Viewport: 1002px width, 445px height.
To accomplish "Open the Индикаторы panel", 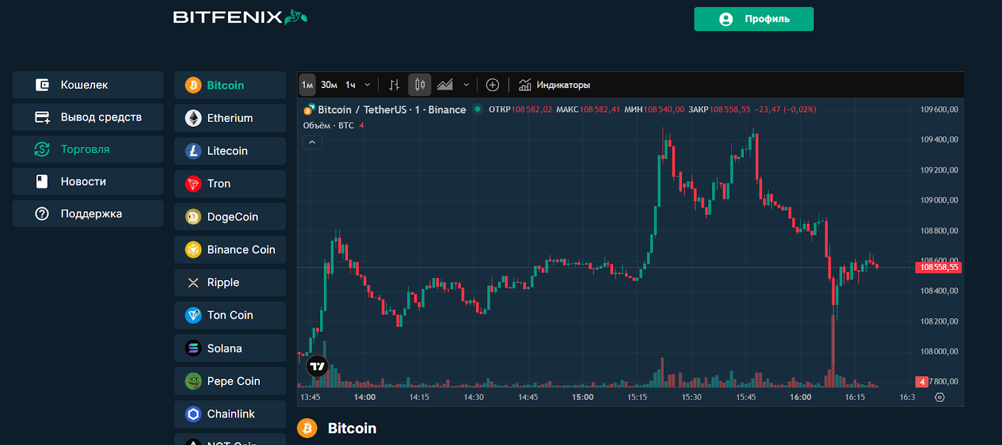I will [x=555, y=85].
